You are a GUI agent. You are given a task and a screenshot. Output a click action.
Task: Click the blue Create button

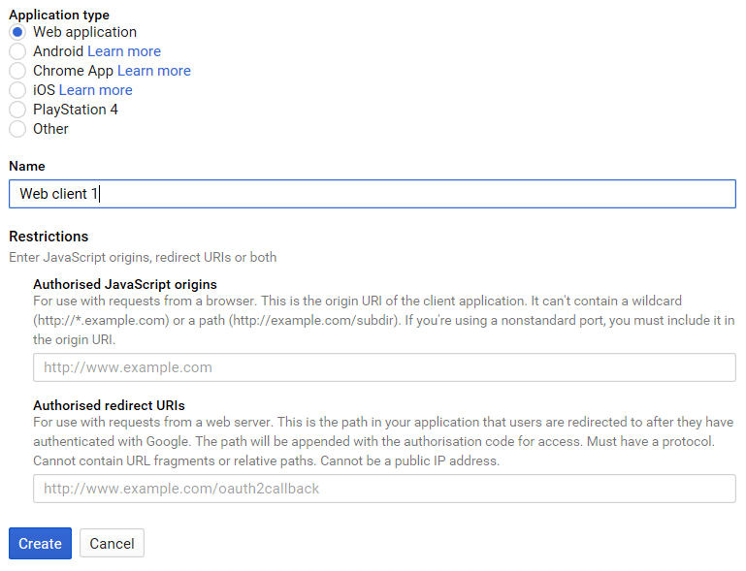pyautogui.click(x=41, y=544)
